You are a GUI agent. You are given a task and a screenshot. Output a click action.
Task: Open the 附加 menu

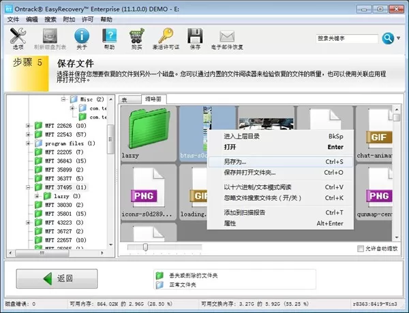[69, 20]
